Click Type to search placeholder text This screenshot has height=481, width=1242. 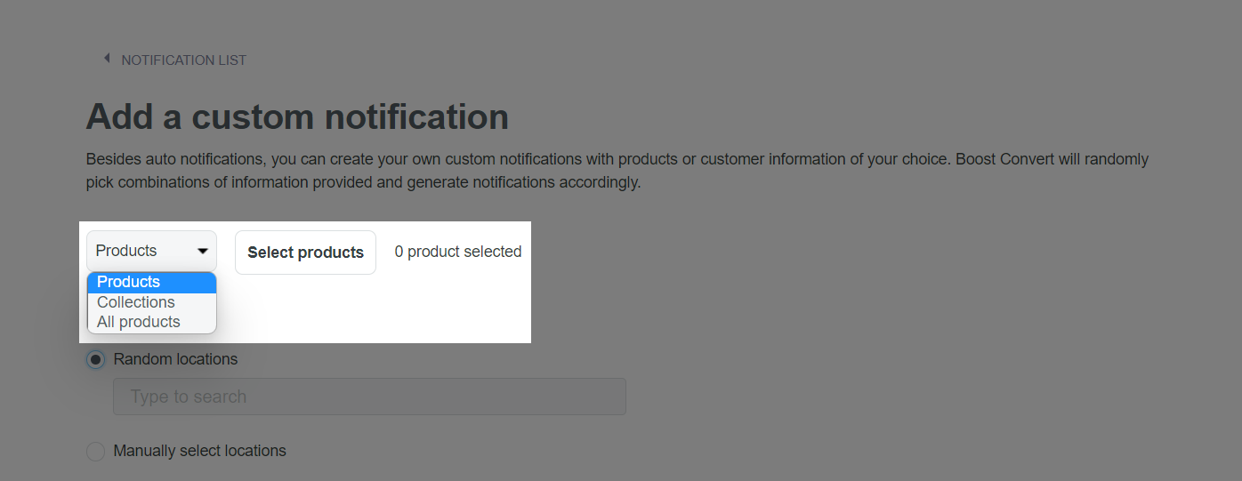(x=189, y=397)
